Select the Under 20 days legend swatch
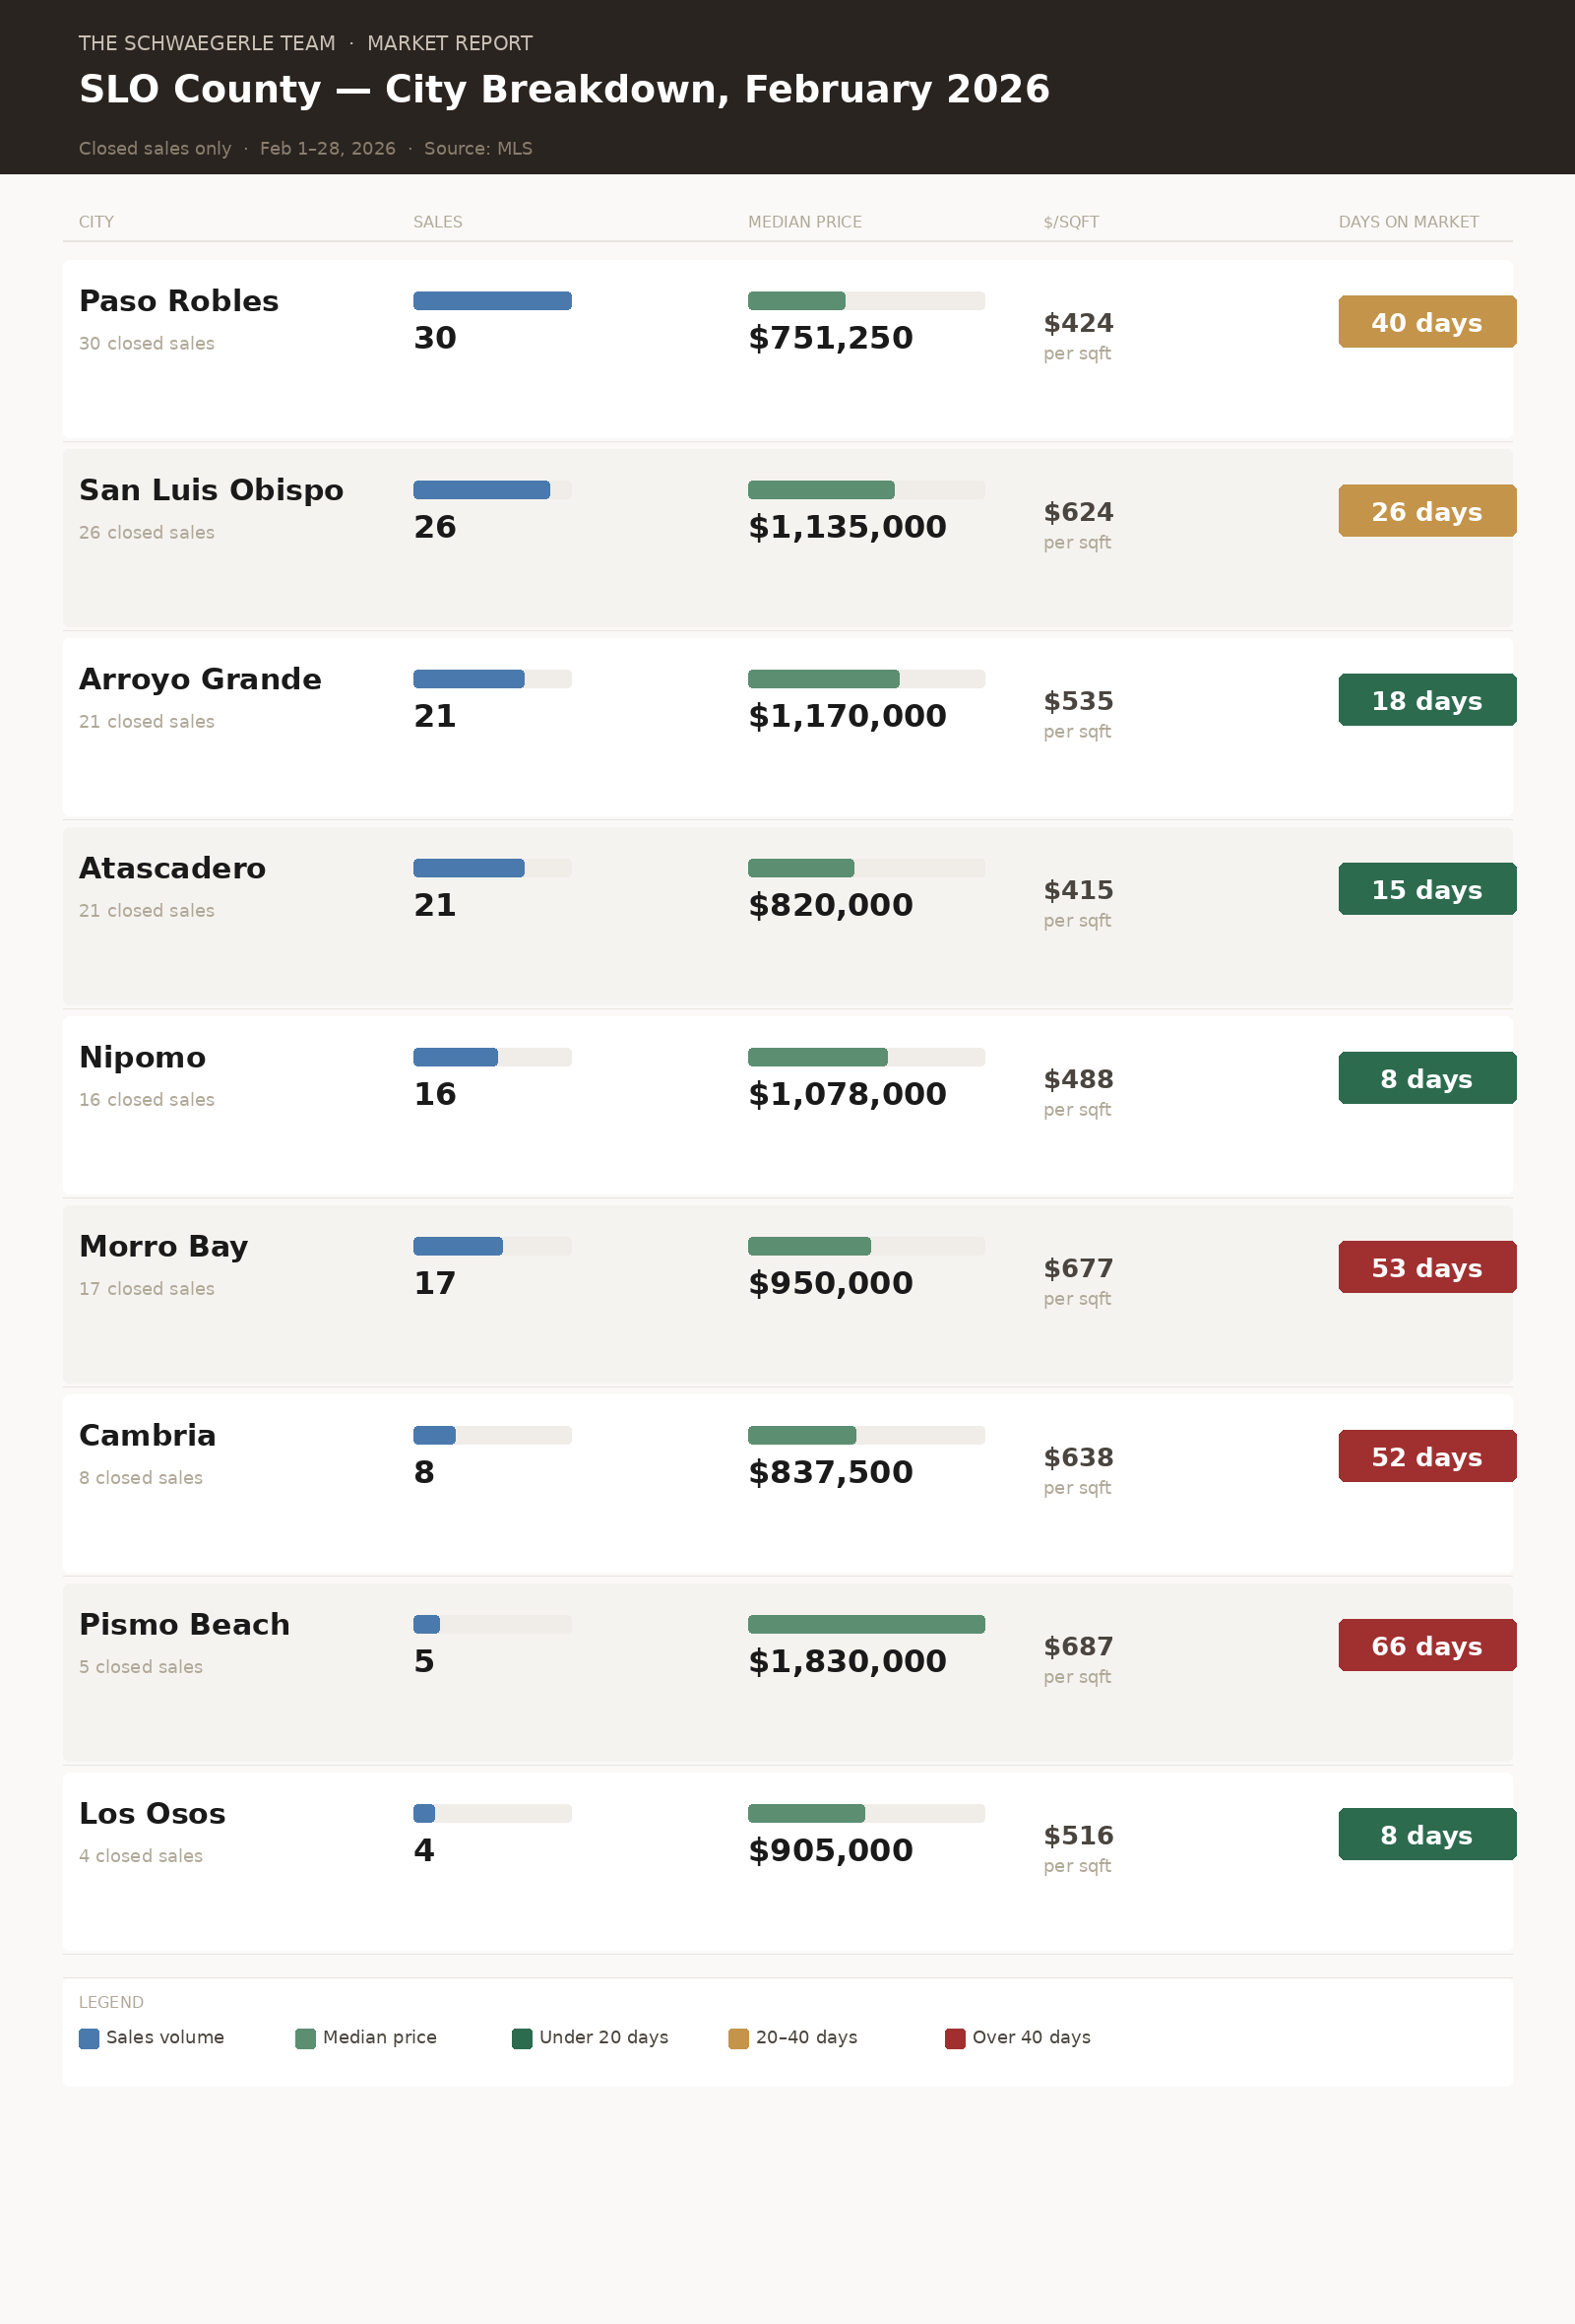This screenshot has width=1575, height=2324. click(x=522, y=2038)
